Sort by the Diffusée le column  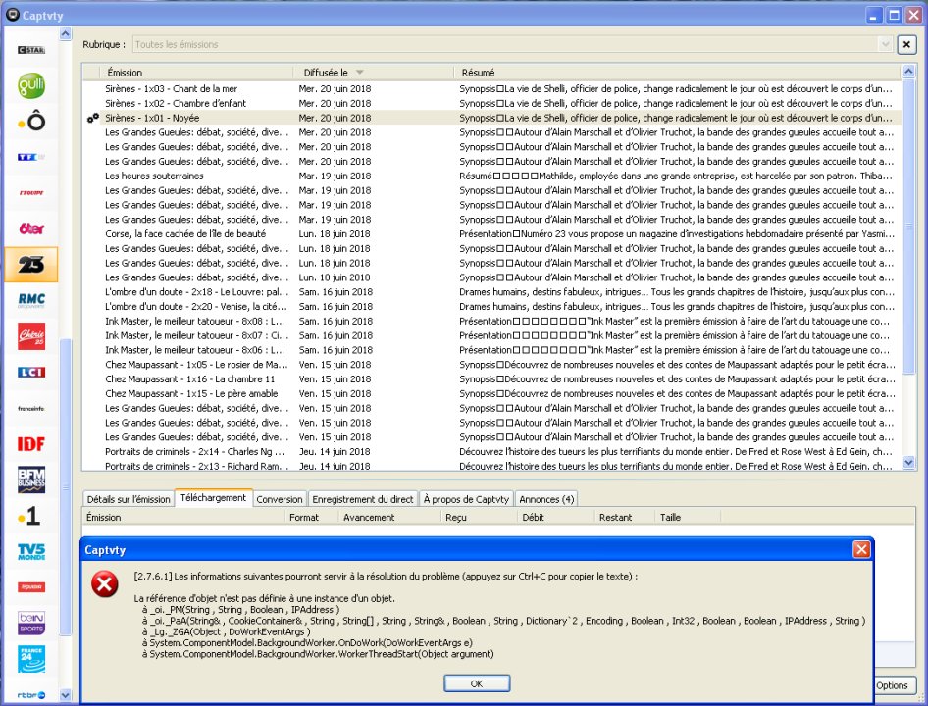click(x=373, y=73)
